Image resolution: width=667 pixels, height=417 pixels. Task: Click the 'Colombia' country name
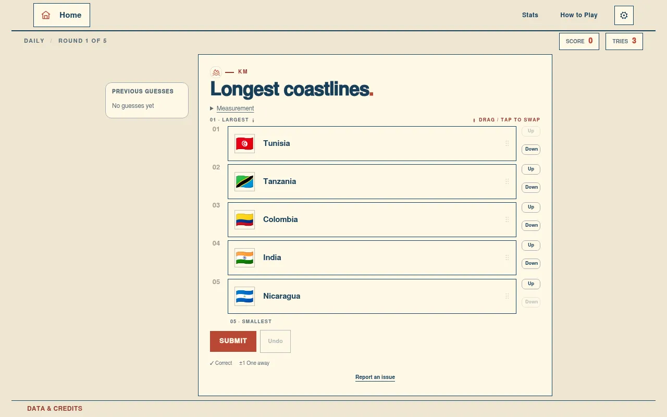pyautogui.click(x=280, y=219)
